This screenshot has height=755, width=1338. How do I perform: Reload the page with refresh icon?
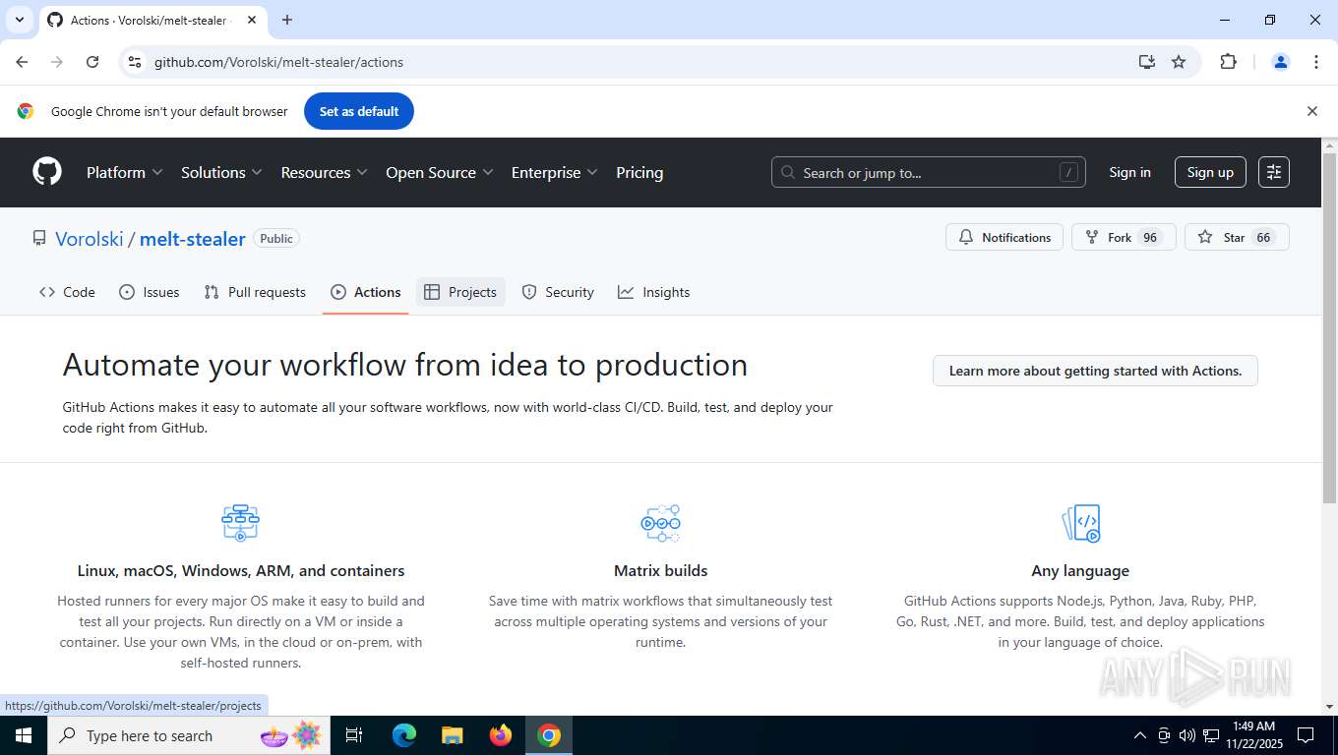(92, 62)
